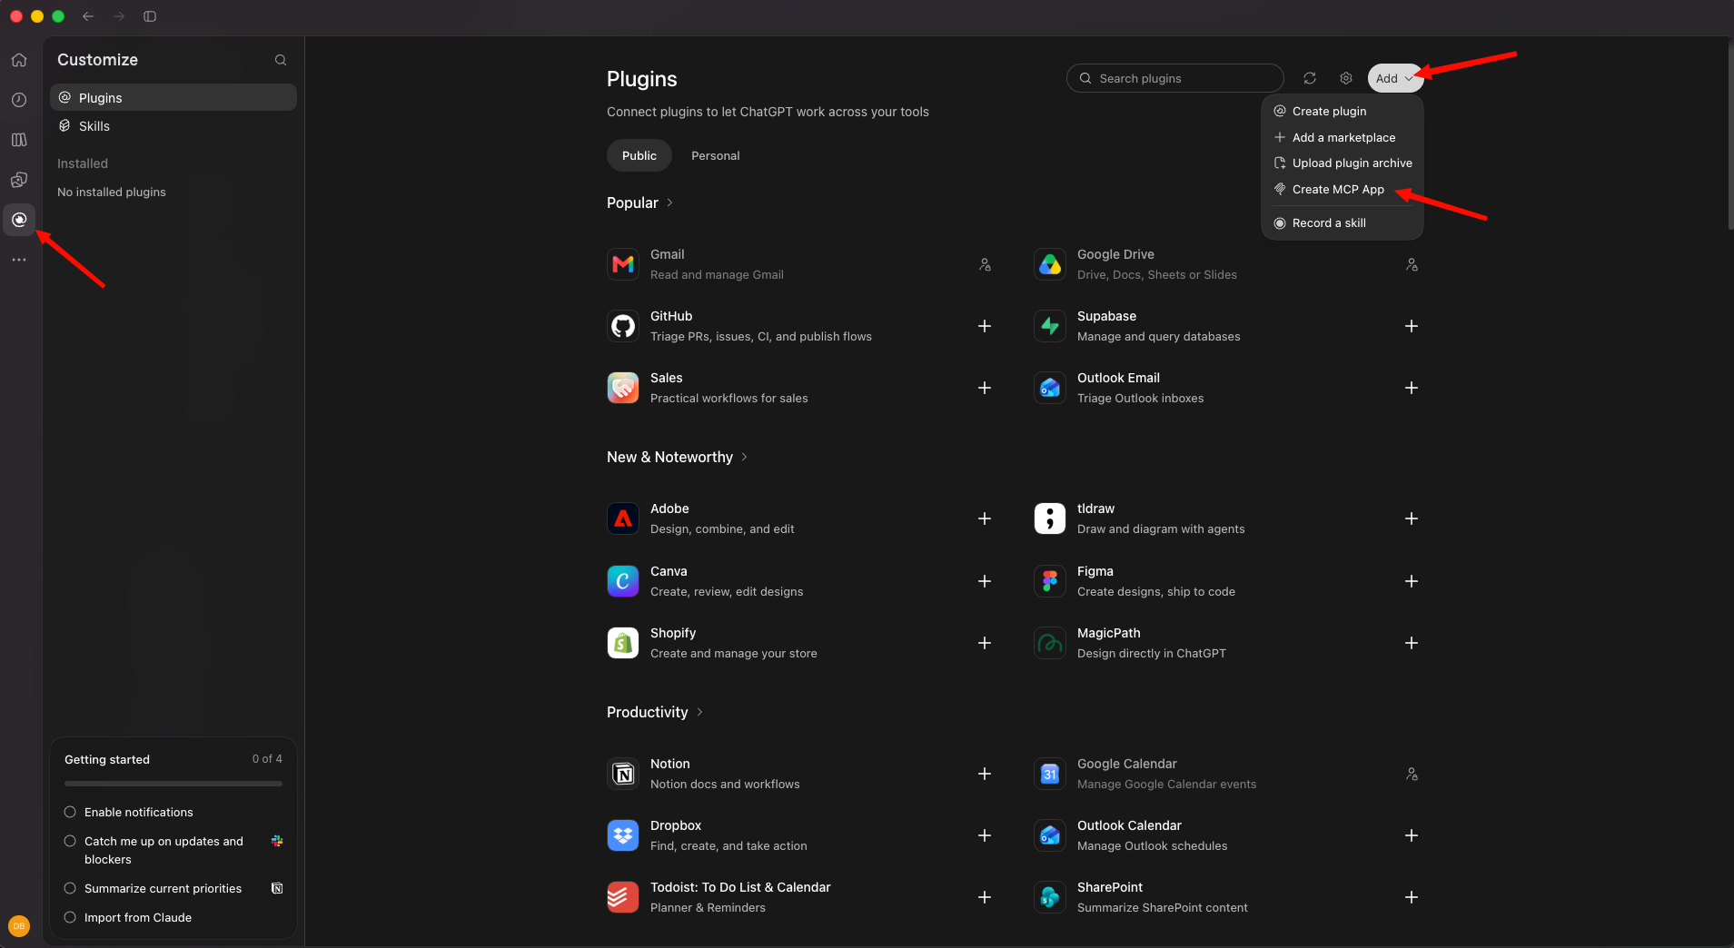Add the Dropbox plugin with its plus
Viewport: 1734px width, 948px height.
coord(985,835)
